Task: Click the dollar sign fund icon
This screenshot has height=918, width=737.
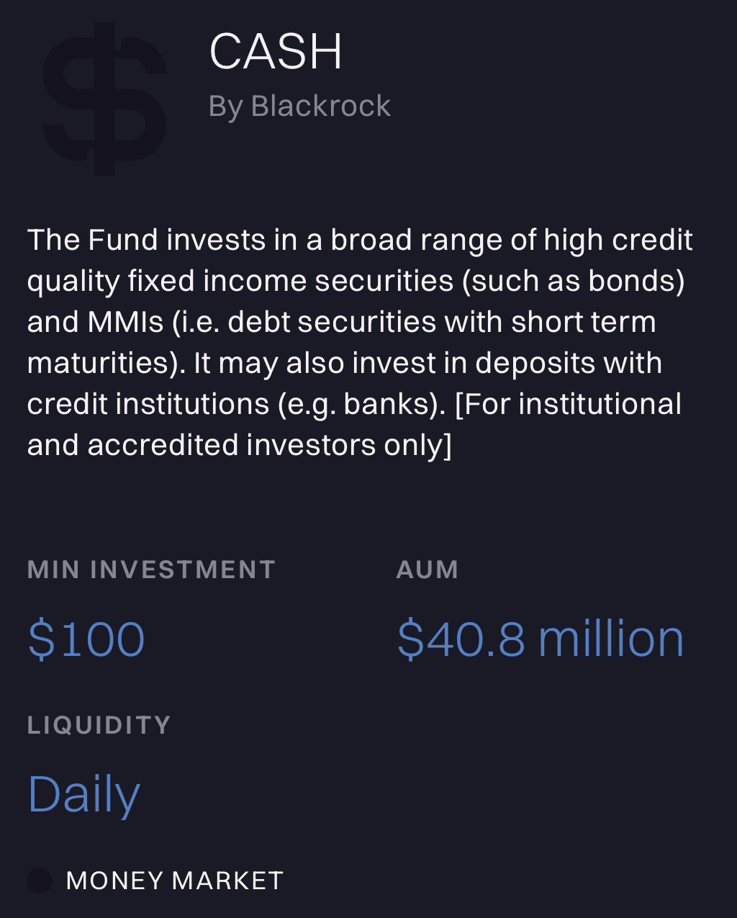Action: [104, 99]
